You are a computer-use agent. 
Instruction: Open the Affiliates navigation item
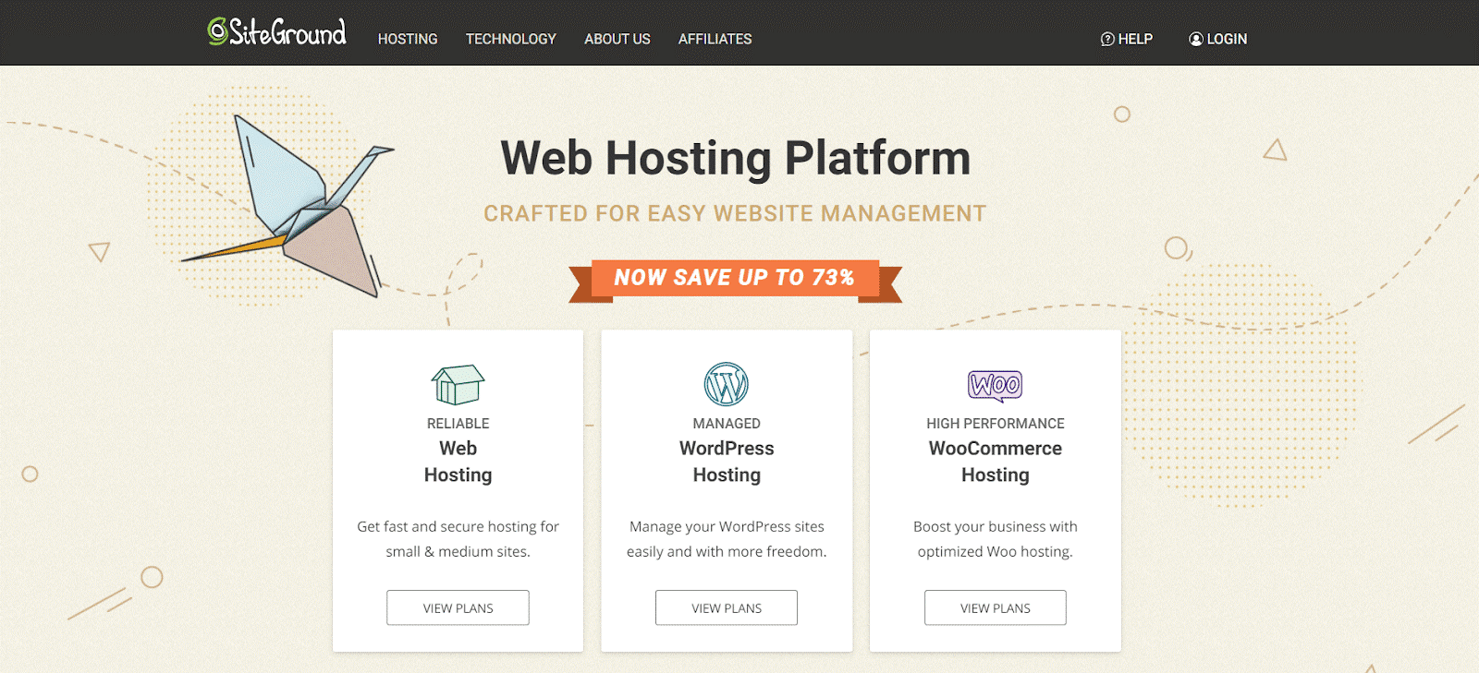point(715,40)
